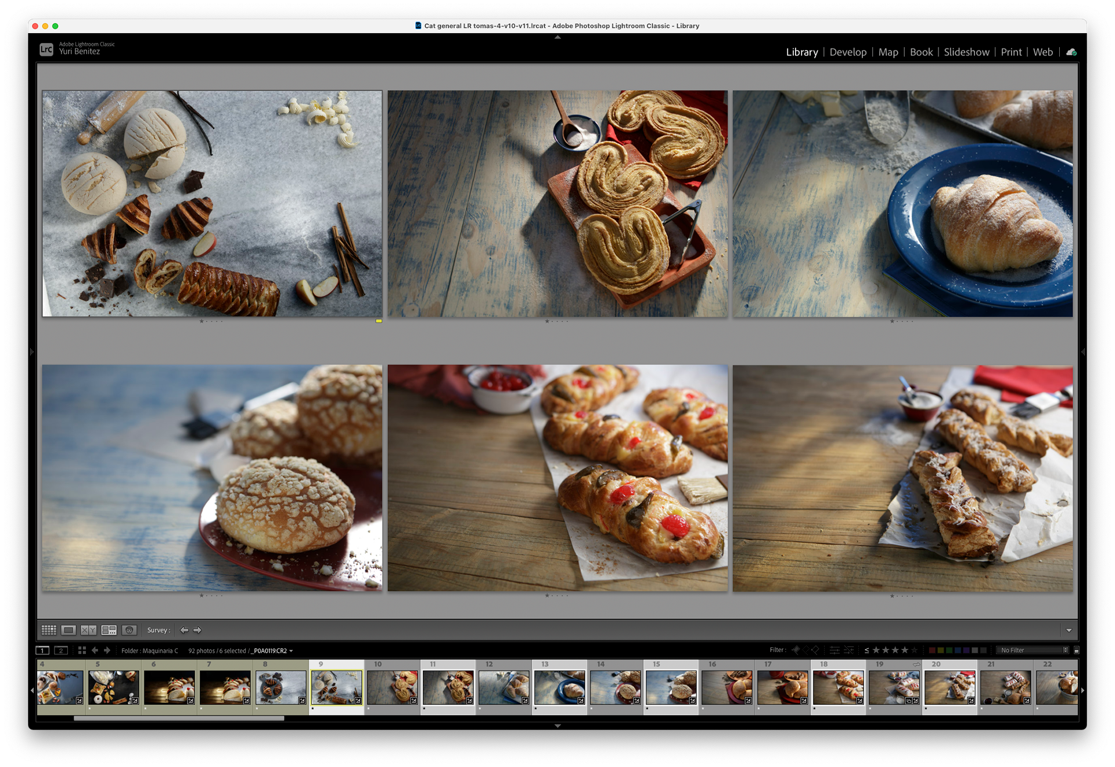Select filmstrip thumbnail number 15
The width and height of the screenshot is (1115, 767).
671,688
